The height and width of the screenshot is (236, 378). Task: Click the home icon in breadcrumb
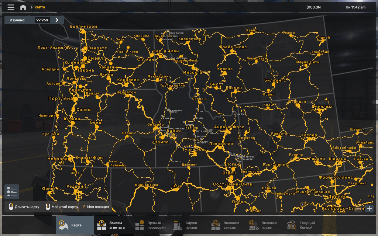(x=23, y=7)
